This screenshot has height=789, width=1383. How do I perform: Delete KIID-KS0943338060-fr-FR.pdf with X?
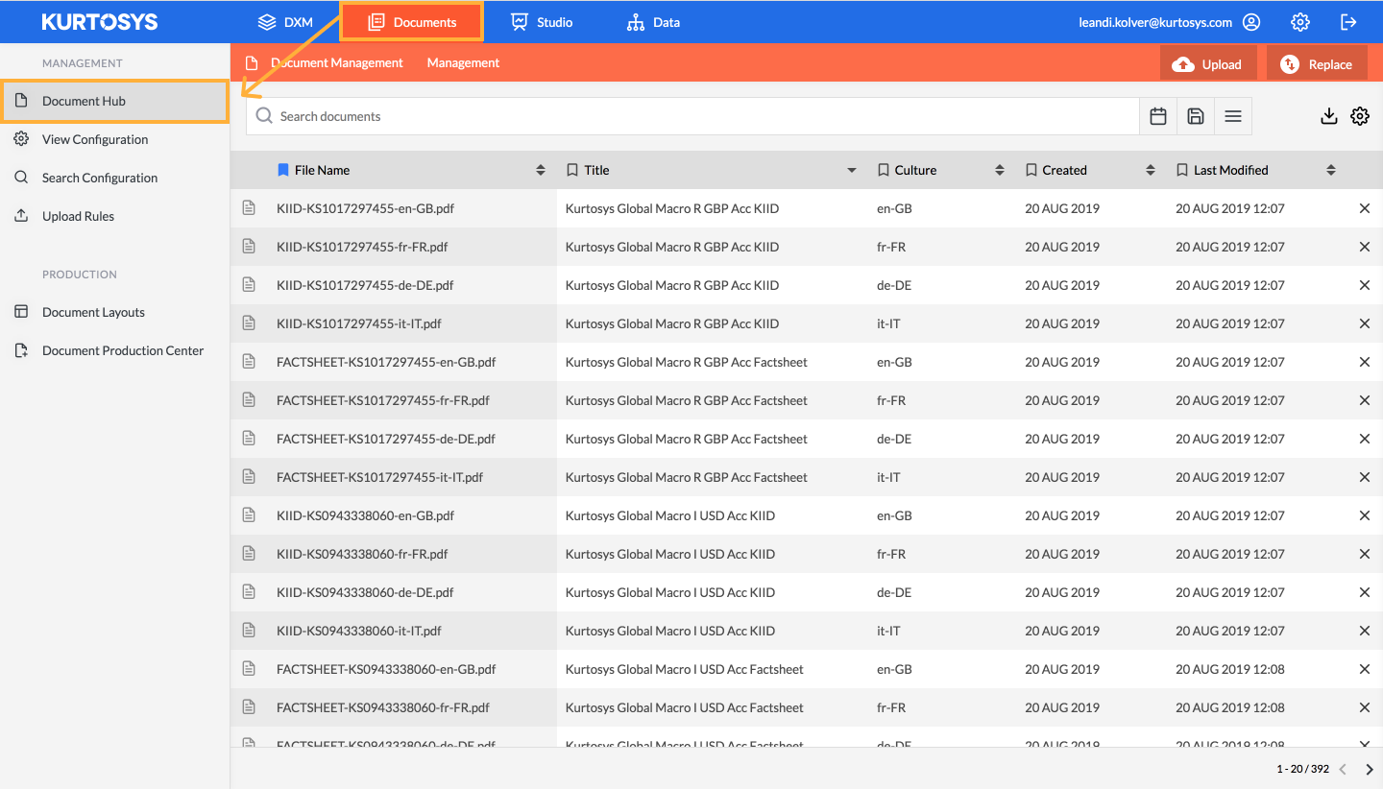tap(1365, 554)
